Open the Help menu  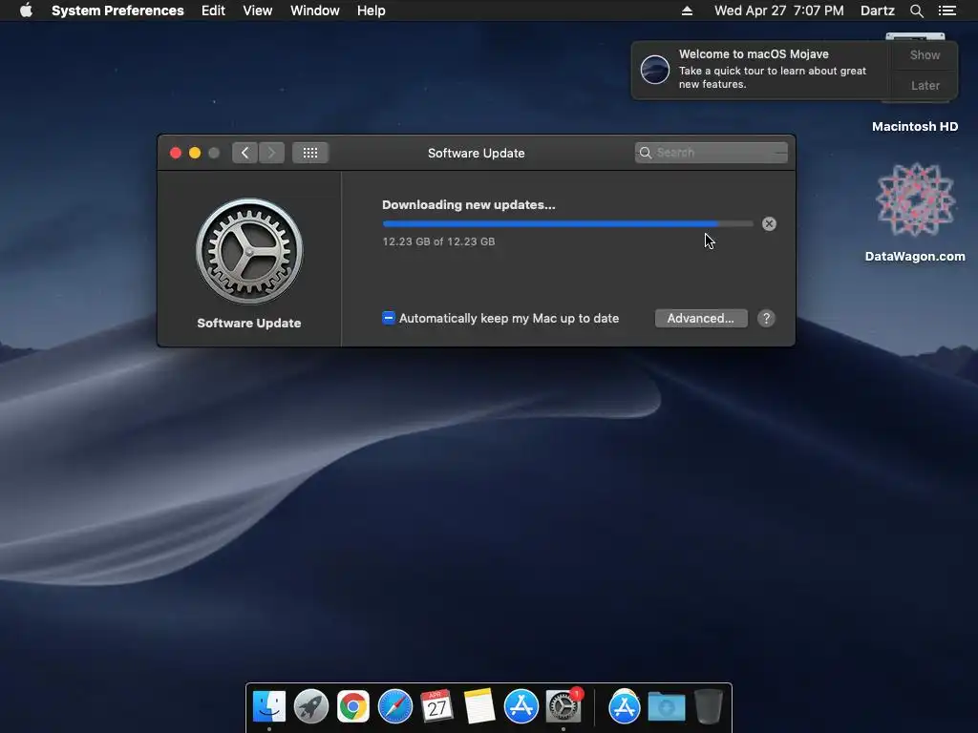(x=371, y=10)
